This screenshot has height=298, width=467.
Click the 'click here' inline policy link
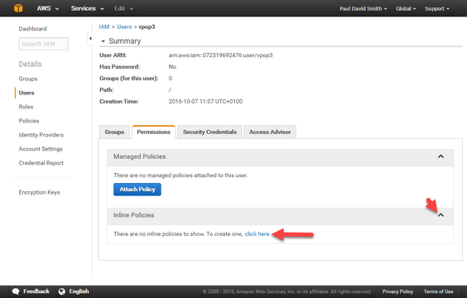coord(257,234)
